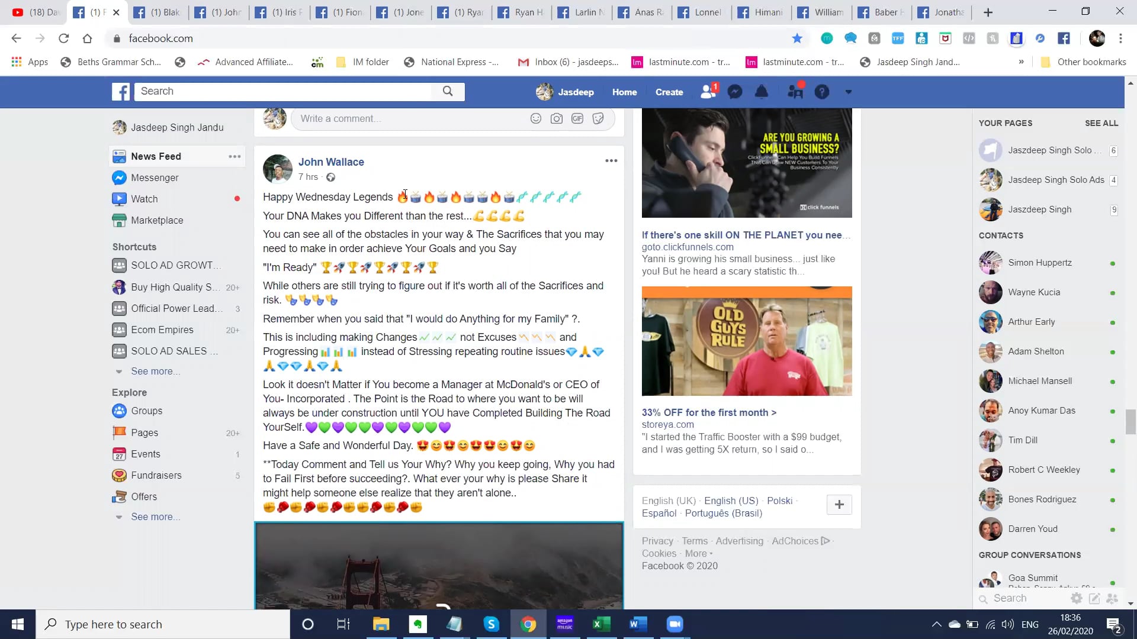Screen dimensions: 1137x639
Task: Open account dropdown arrow in top bar
Action: pyautogui.click(x=848, y=92)
